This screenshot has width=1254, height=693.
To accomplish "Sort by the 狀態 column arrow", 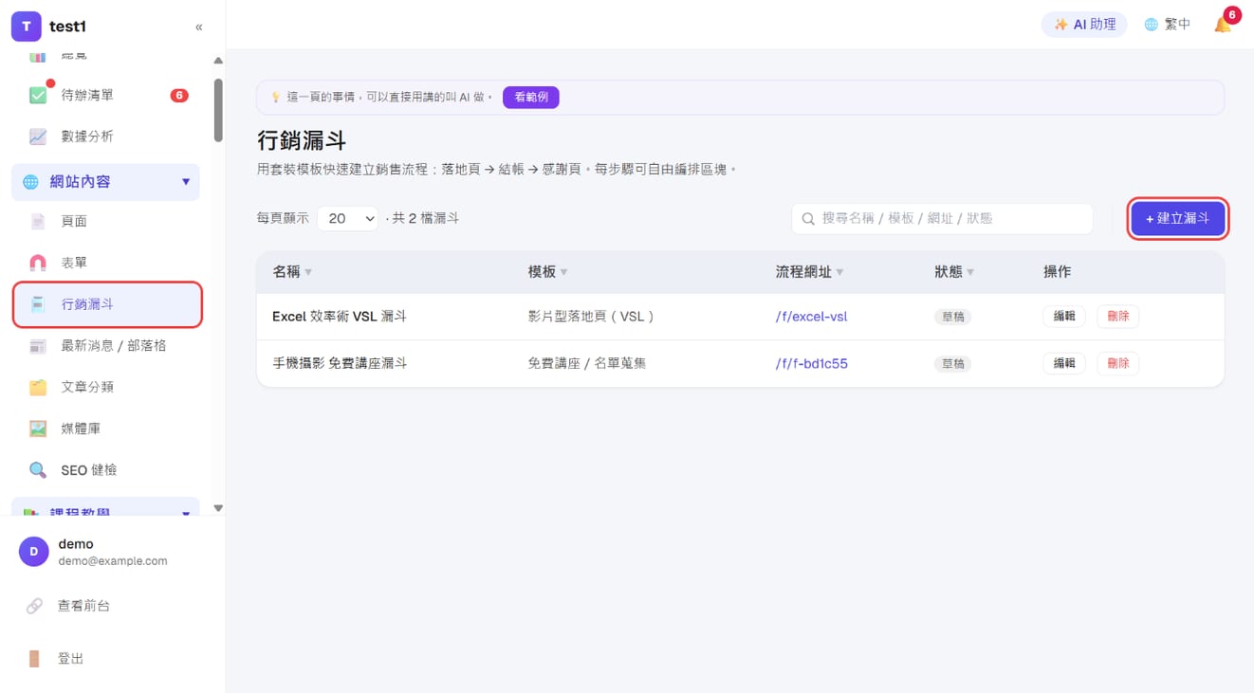I will click(x=970, y=272).
